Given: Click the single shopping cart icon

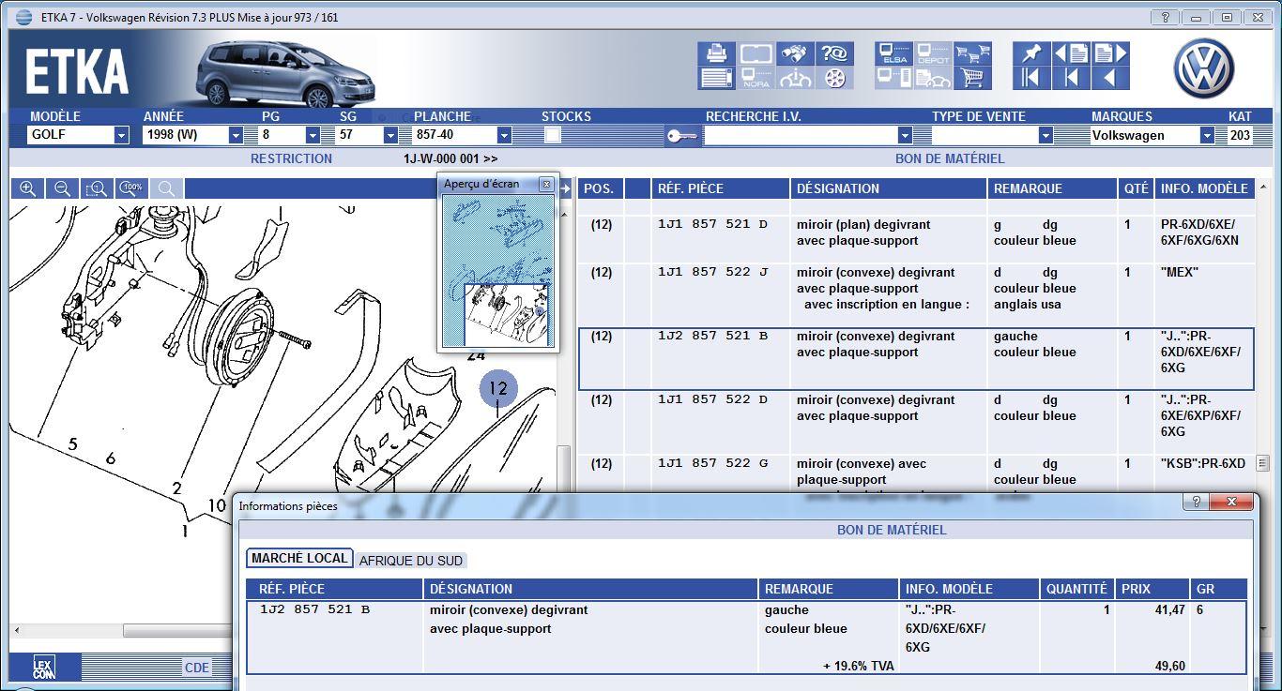Looking at the screenshot, I should pos(972,78).
